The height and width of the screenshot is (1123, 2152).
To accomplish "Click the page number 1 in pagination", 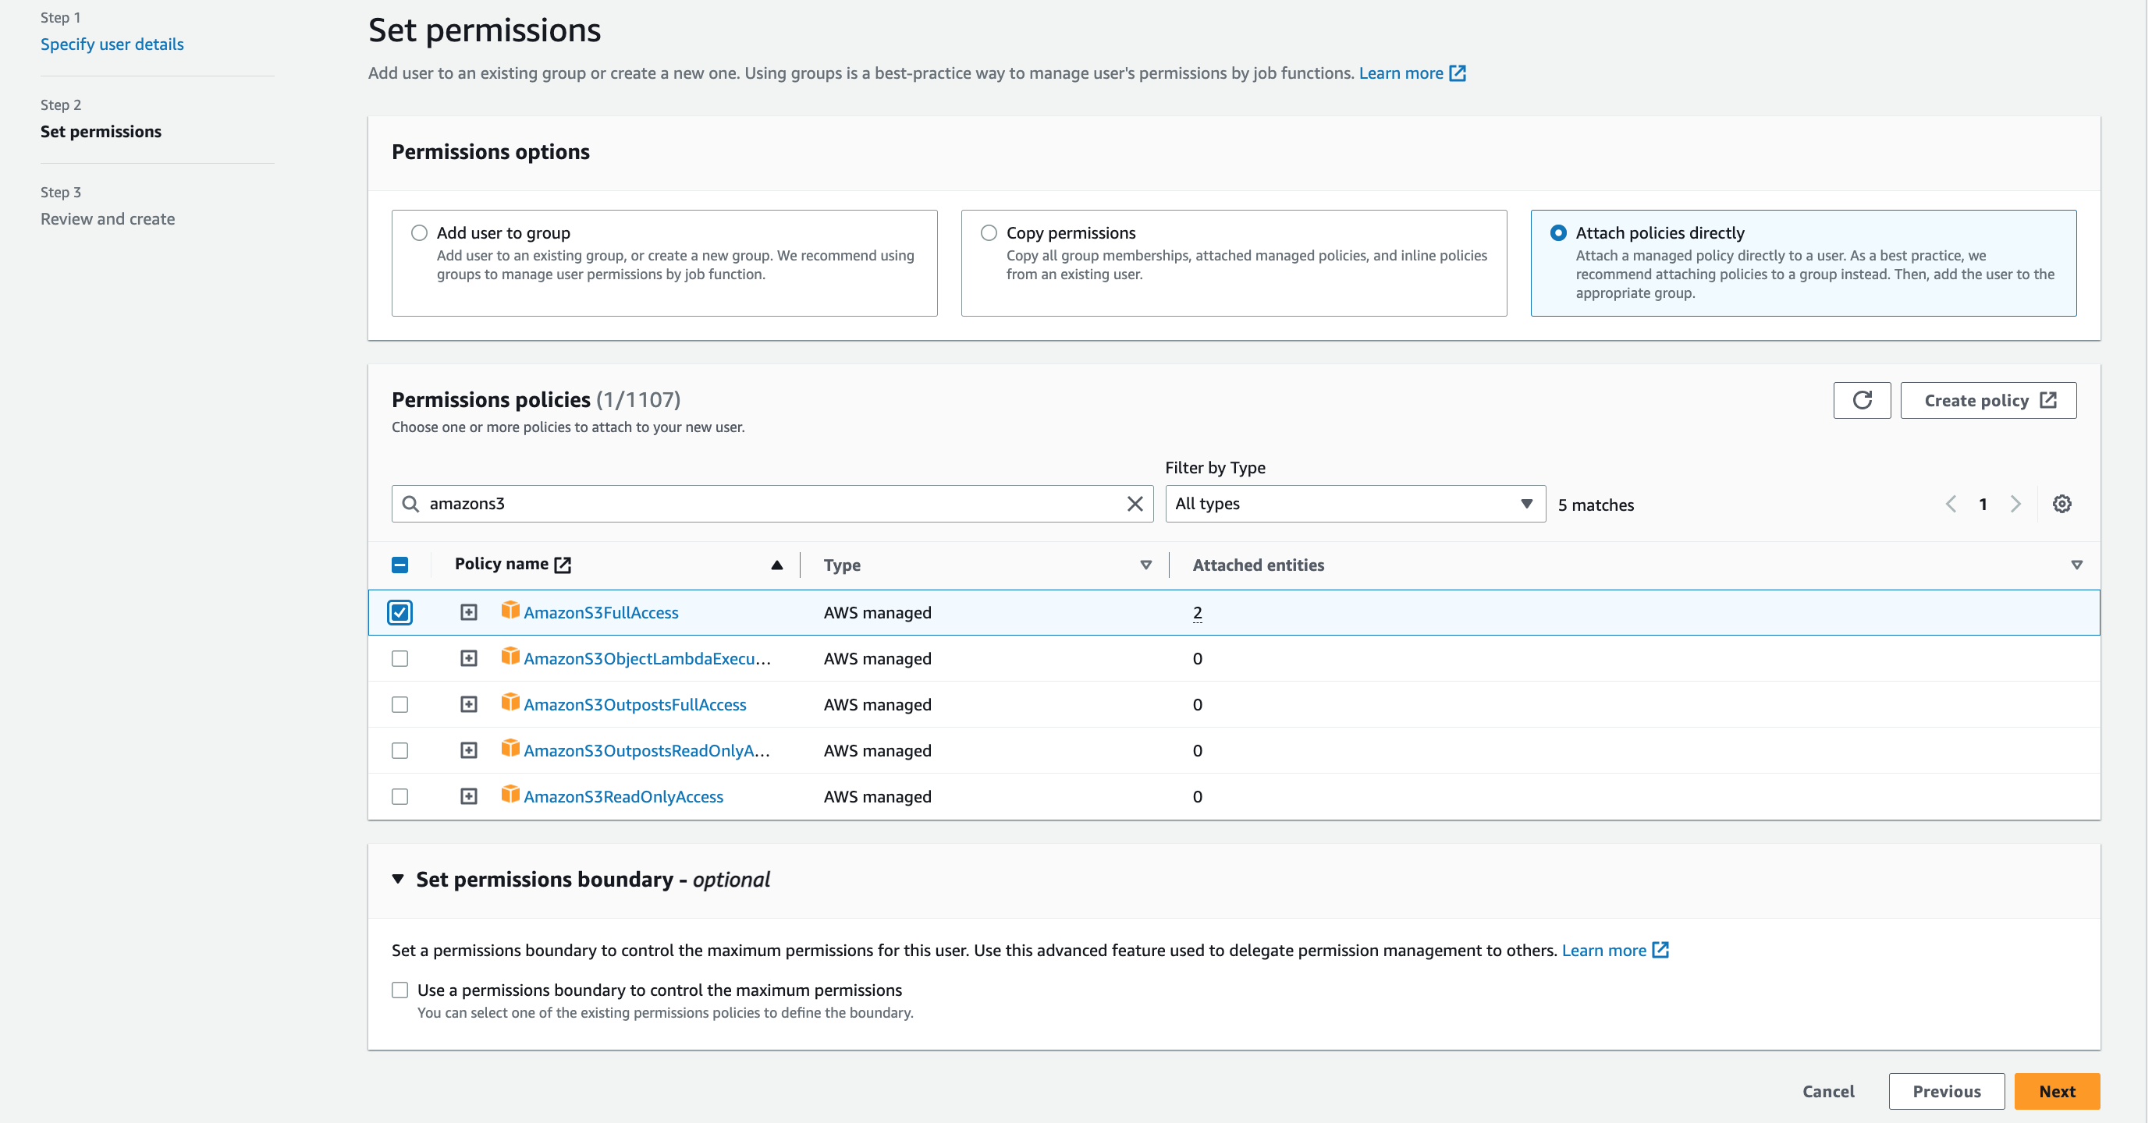I will point(1983,504).
